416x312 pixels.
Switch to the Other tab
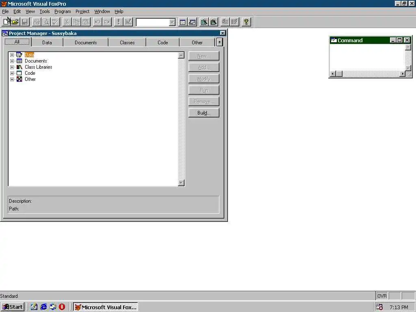197,42
